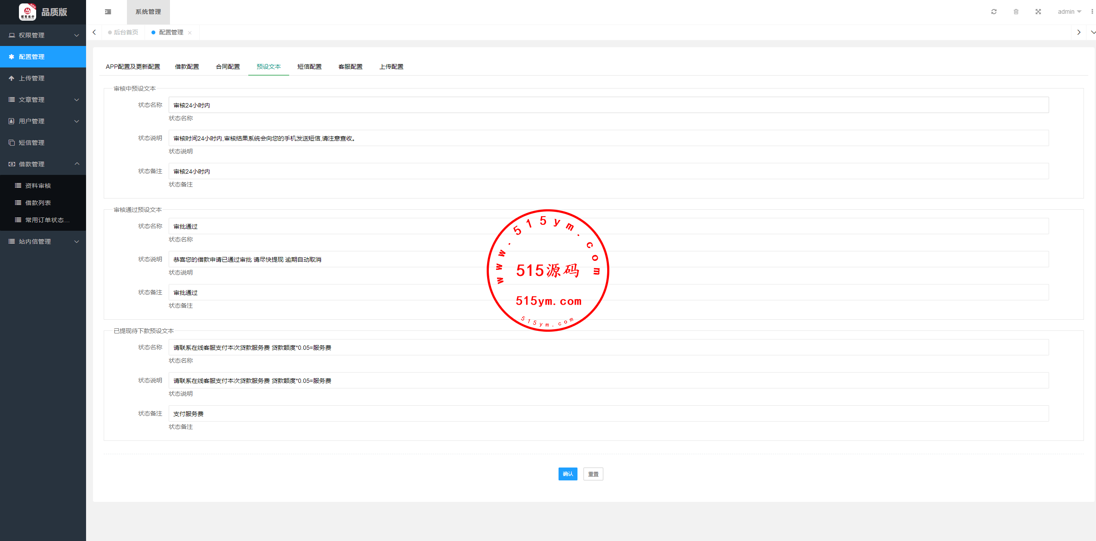Click the vertical more-options dots icon
This screenshot has height=541, width=1096.
[x=1092, y=12]
